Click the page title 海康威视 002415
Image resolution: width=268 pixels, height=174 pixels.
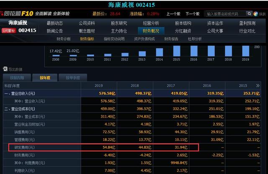tap(131, 5)
